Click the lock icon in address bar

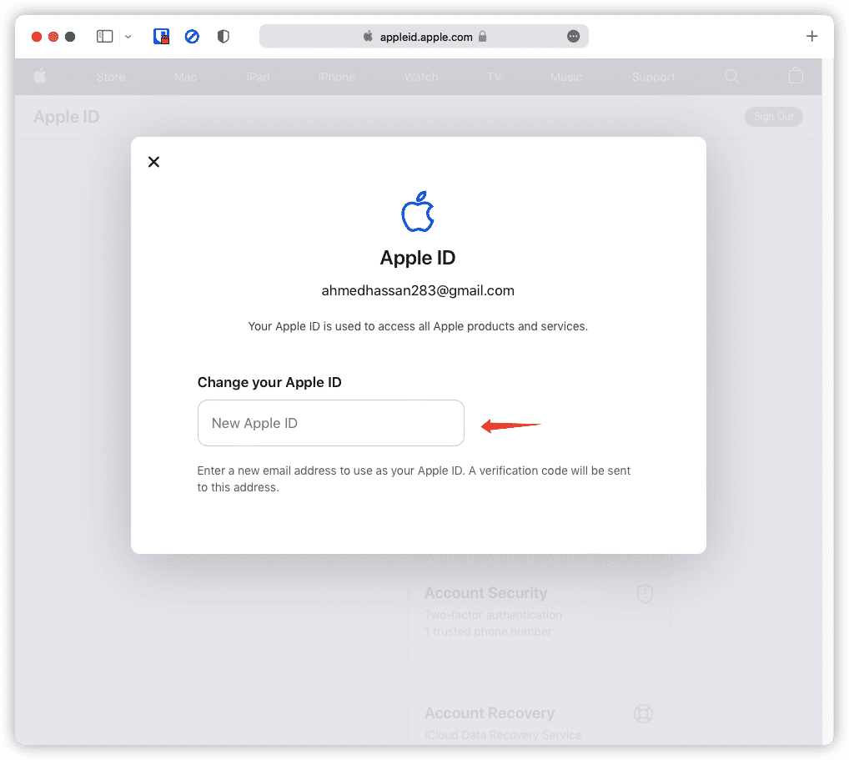(x=482, y=37)
